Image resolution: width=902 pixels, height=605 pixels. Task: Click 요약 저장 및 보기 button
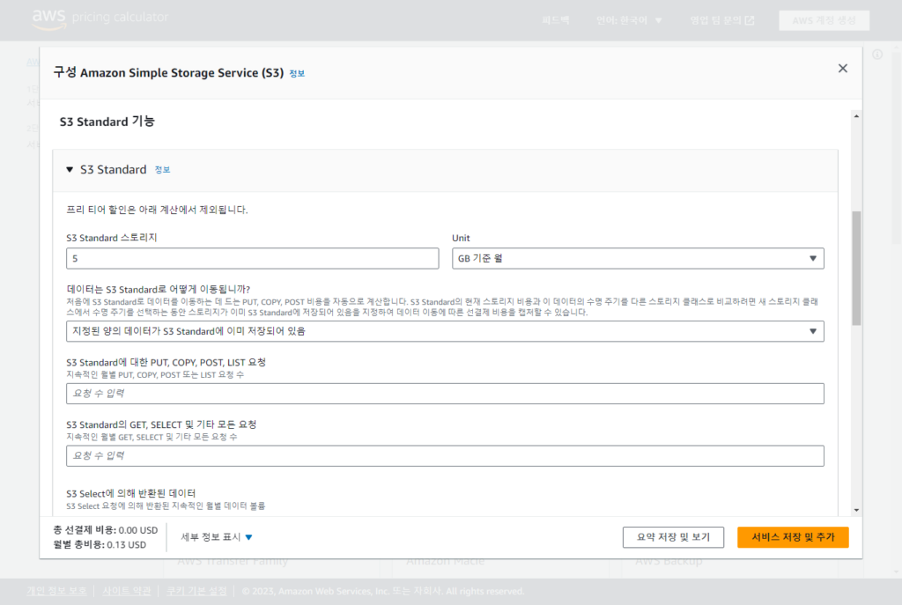(x=673, y=537)
